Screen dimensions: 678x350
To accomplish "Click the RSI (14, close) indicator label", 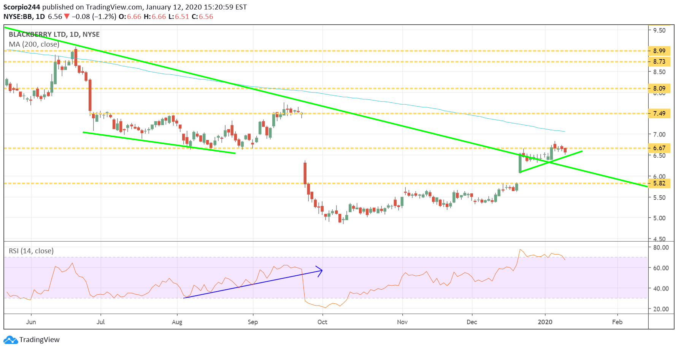I will [31, 251].
